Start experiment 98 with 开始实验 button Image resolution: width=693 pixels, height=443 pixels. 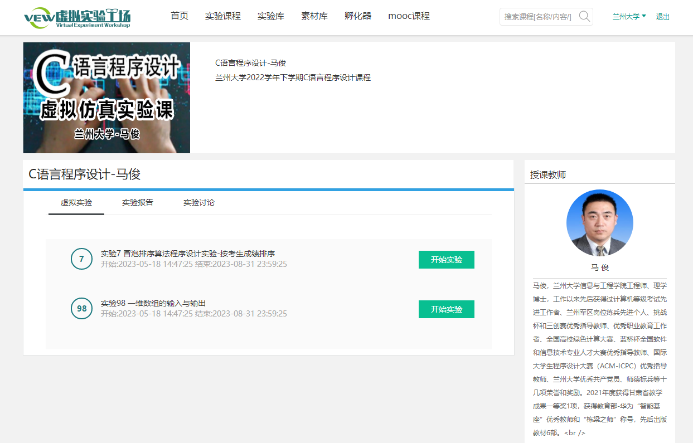pos(446,309)
